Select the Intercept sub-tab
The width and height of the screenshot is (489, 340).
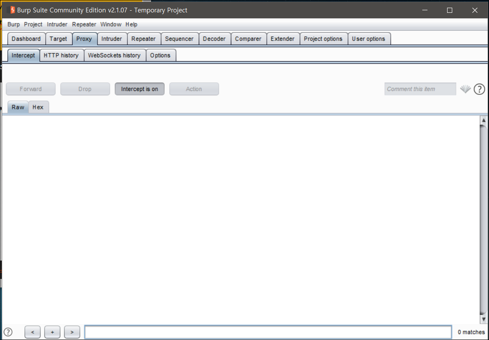point(24,55)
